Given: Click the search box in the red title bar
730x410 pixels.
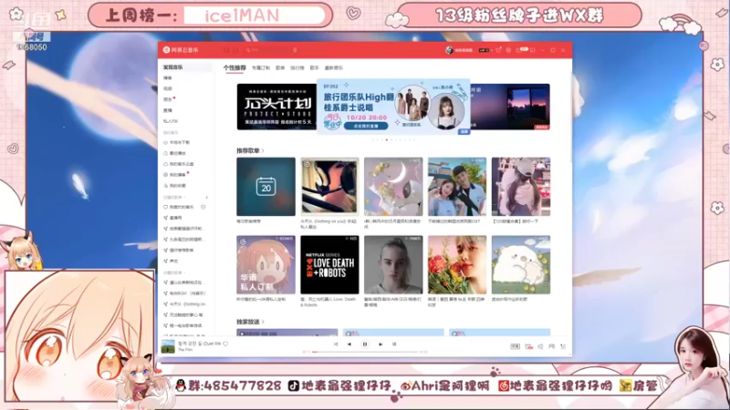Looking at the screenshot, I should pos(266,50).
